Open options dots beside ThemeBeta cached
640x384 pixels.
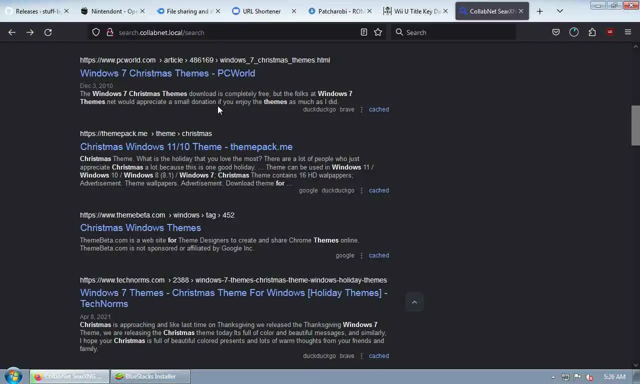coord(361,255)
